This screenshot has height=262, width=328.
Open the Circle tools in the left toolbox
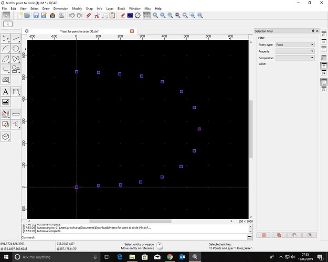(x=16, y=49)
